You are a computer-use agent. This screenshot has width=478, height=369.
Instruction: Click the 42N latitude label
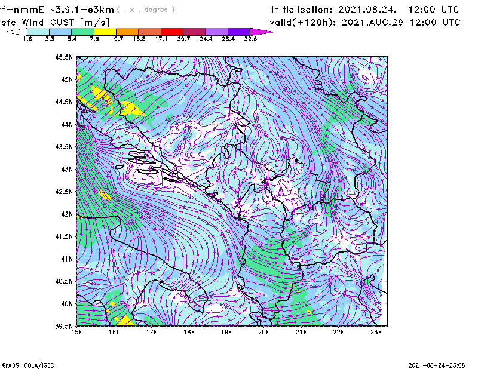coord(67,214)
